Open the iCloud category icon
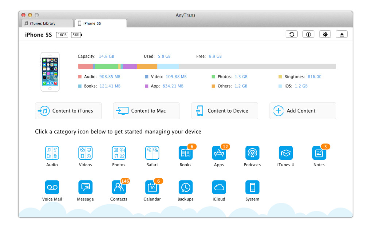The height and width of the screenshot is (245, 372). [219, 187]
